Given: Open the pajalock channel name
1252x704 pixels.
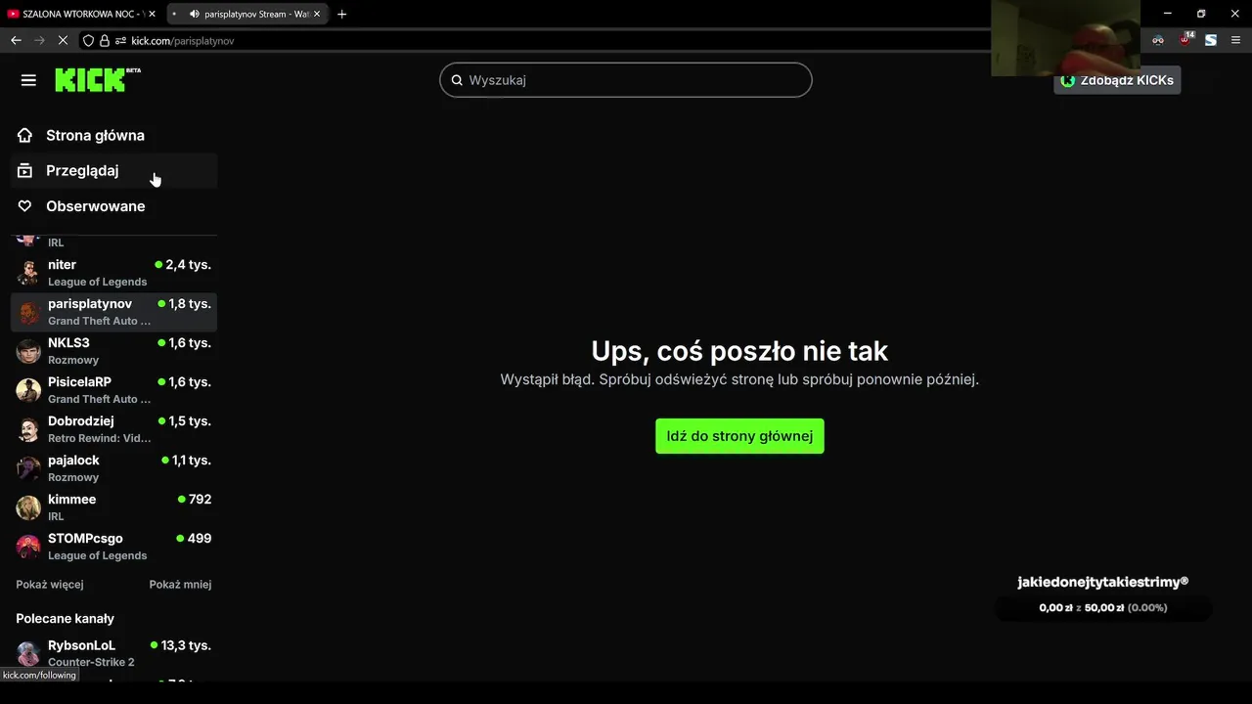Looking at the screenshot, I should tap(73, 461).
